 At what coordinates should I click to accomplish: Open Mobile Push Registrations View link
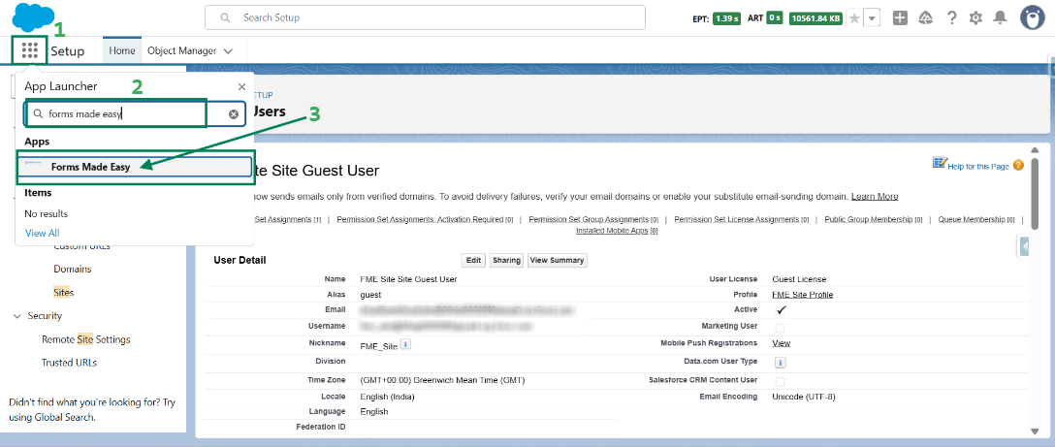(782, 343)
